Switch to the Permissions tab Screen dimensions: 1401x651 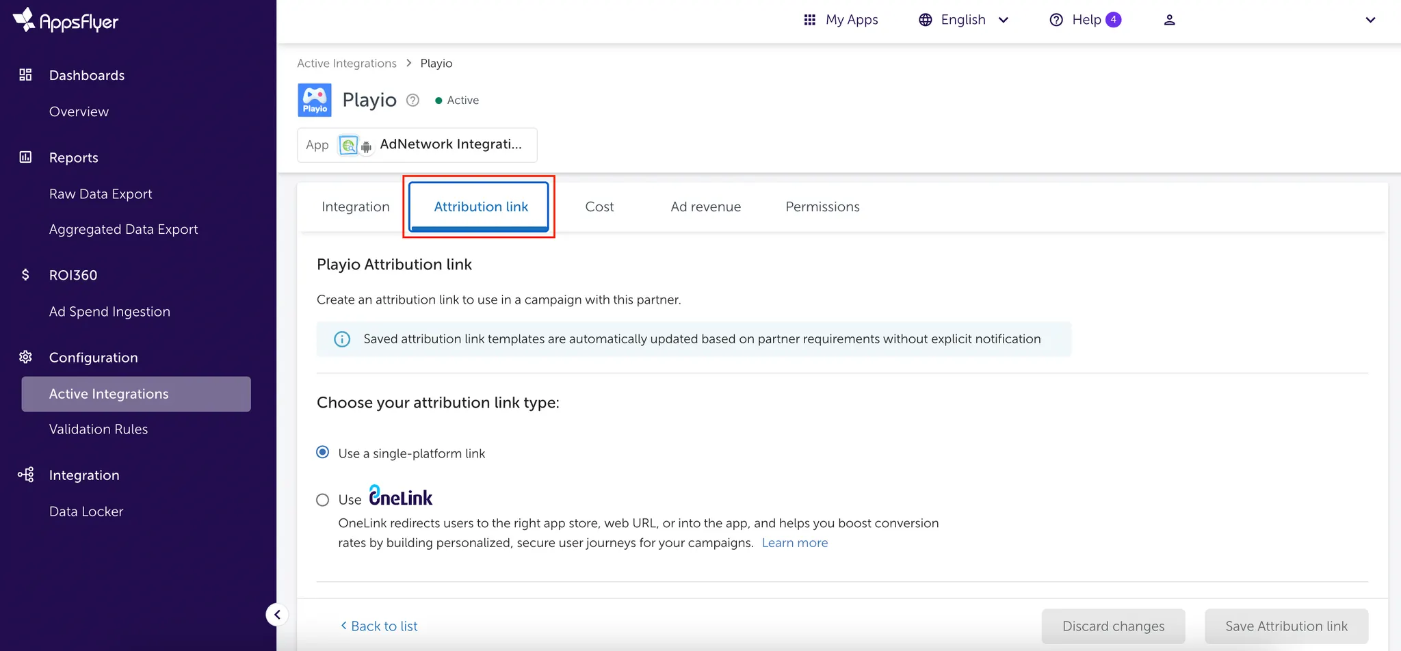click(822, 207)
